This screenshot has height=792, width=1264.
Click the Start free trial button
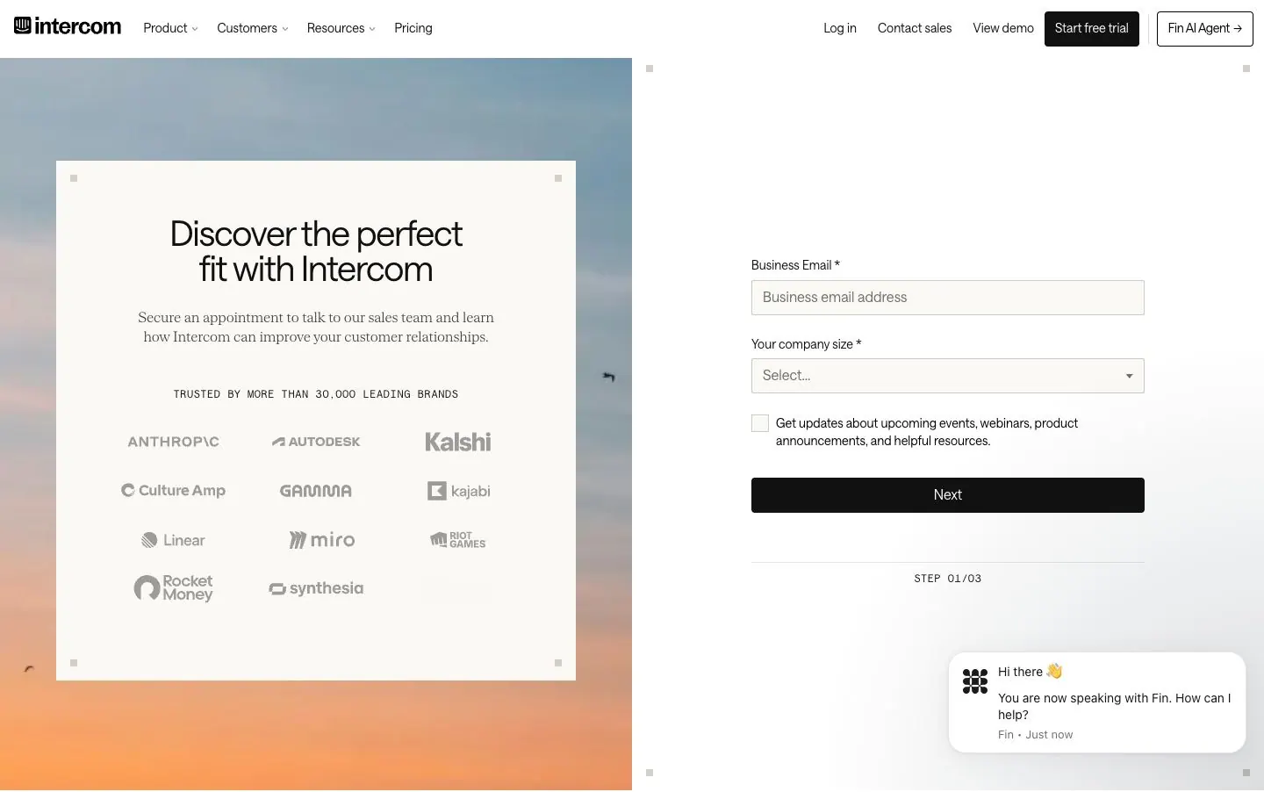coord(1092,29)
